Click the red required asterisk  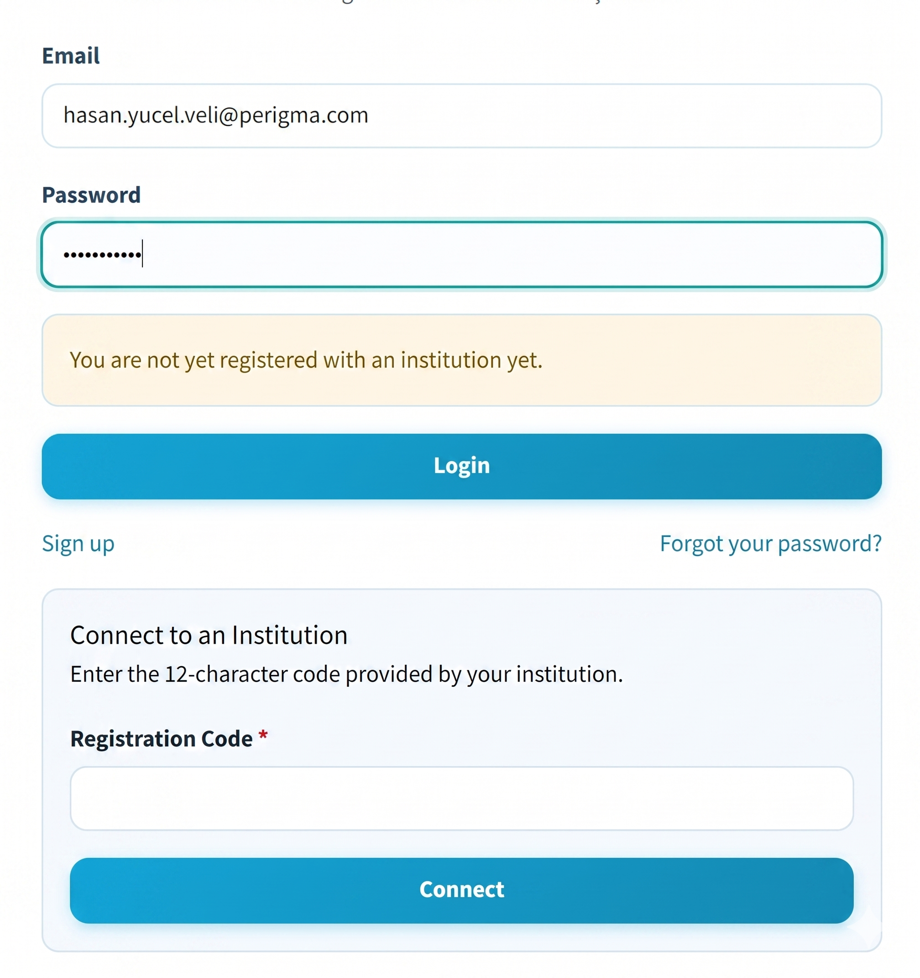pyautogui.click(x=263, y=736)
